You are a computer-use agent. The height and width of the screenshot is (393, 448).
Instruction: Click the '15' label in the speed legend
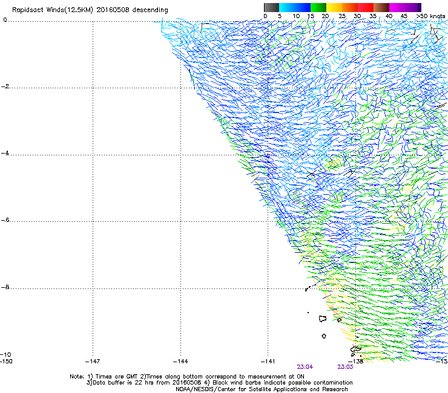[x=311, y=16]
